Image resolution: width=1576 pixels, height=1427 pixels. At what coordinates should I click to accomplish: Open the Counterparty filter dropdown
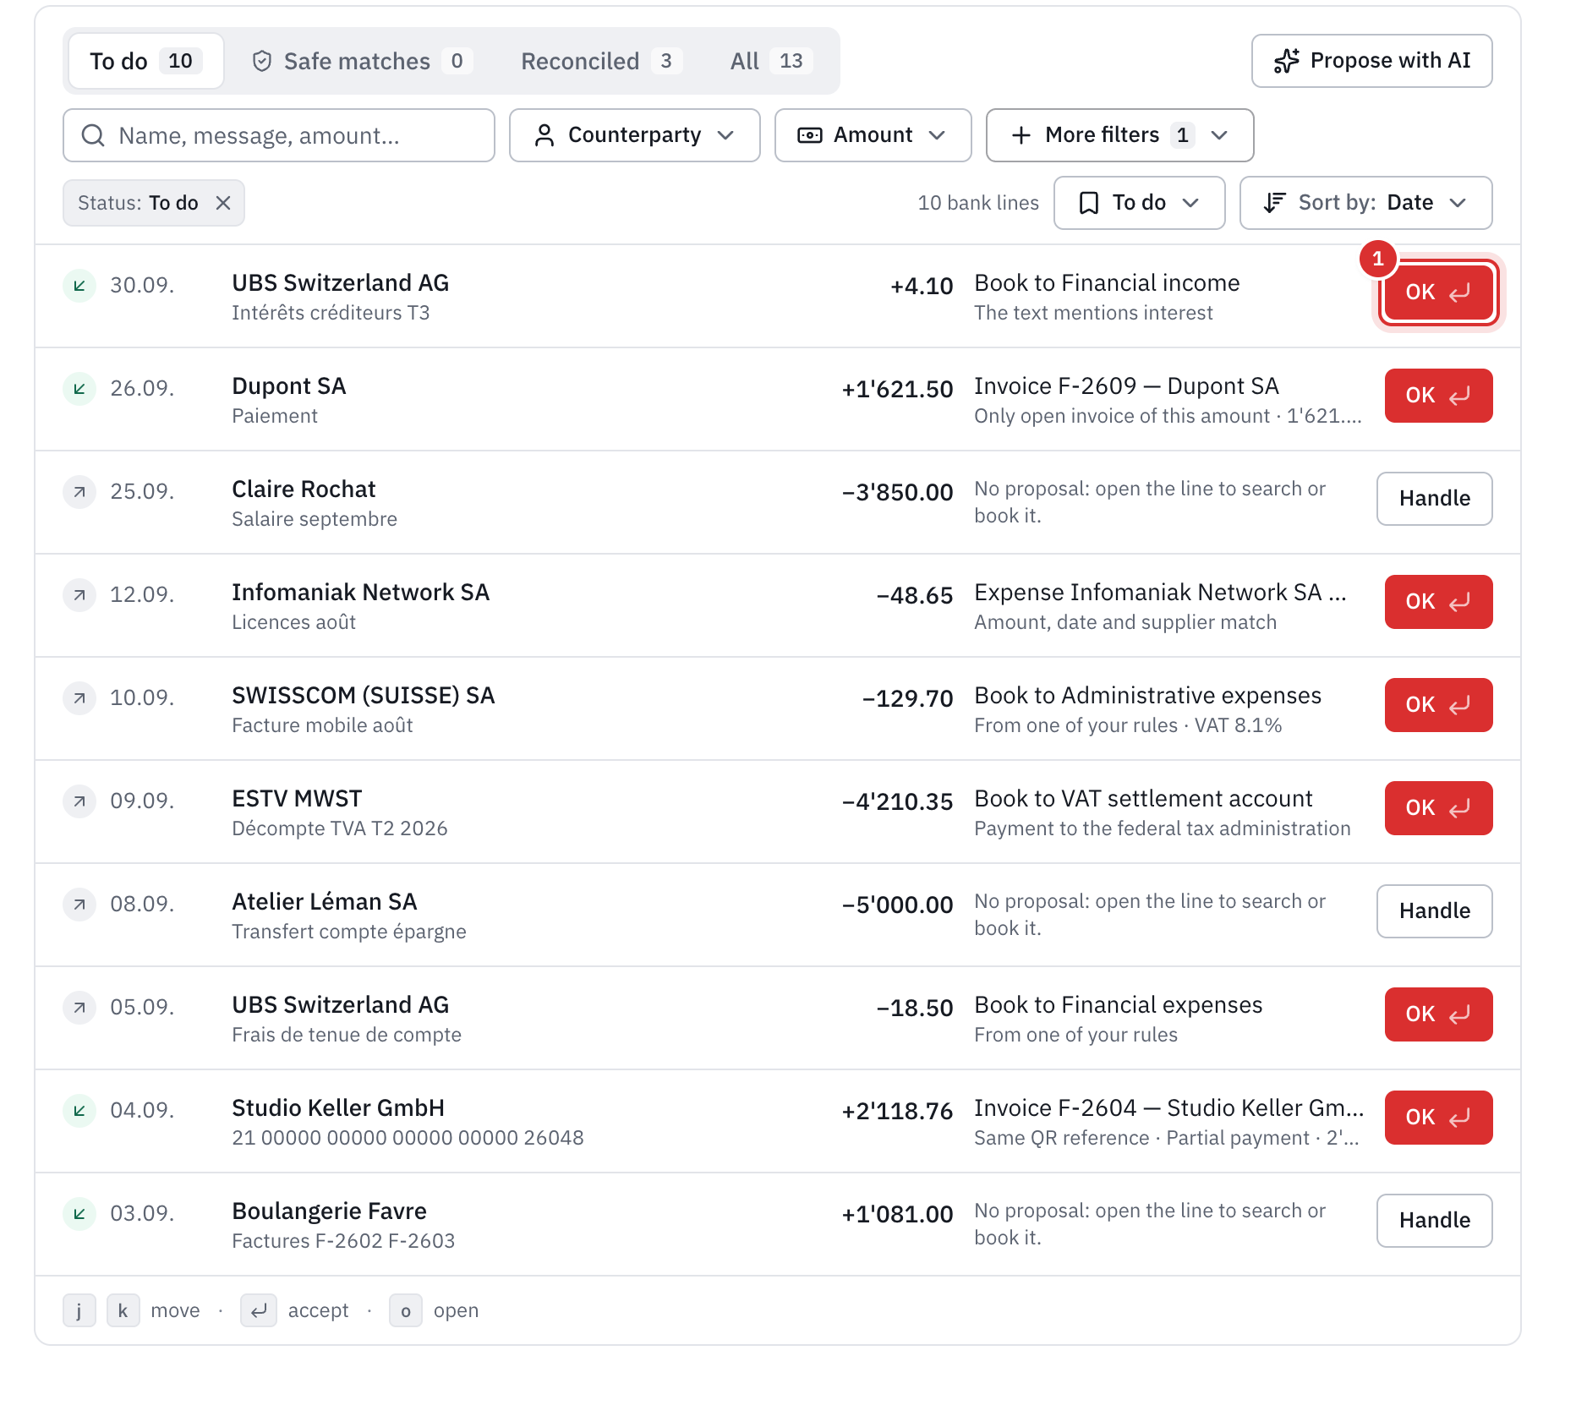635,135
